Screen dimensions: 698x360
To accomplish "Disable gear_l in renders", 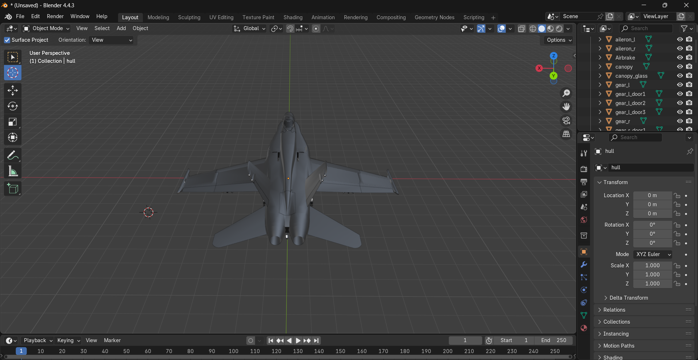I will pos(689,85).
